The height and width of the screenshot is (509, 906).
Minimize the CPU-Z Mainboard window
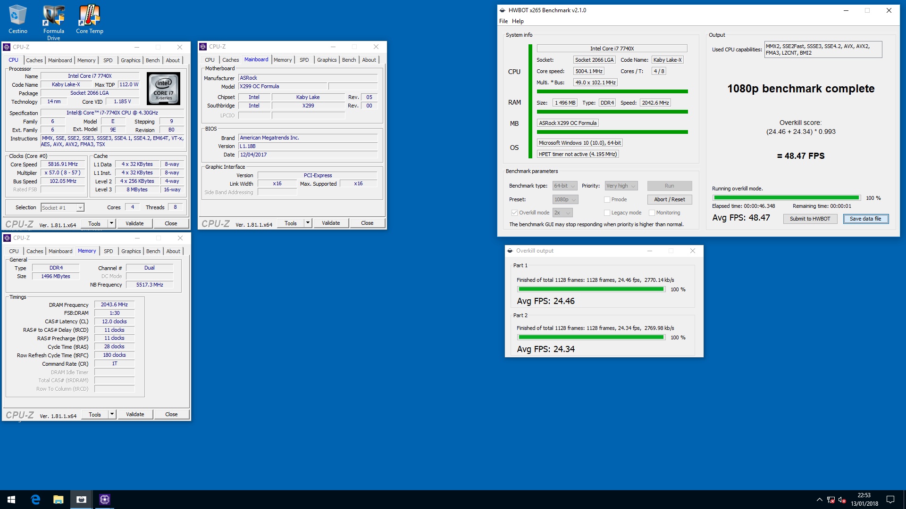click(333, 47)
